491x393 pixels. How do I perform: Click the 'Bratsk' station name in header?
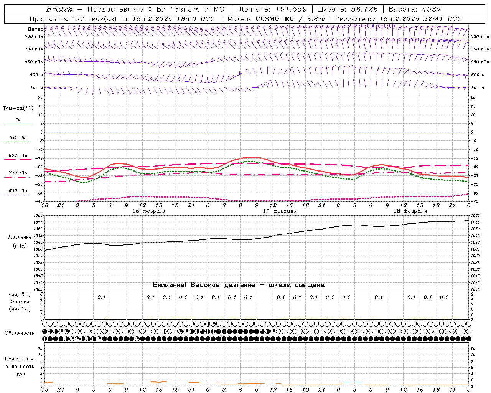point(59,9)
